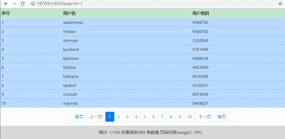285x139 pixels.
Task: Select username kjktzmm
Action: (x=71, y=59)
